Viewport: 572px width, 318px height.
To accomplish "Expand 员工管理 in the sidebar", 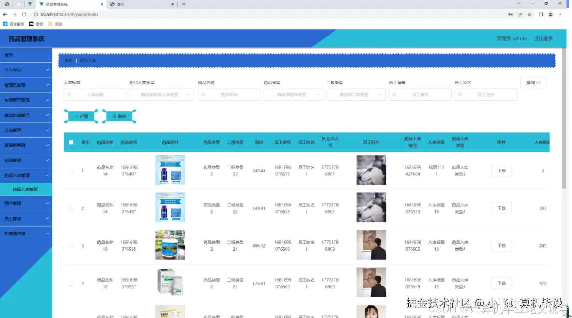I will click(x=26, y=218).
